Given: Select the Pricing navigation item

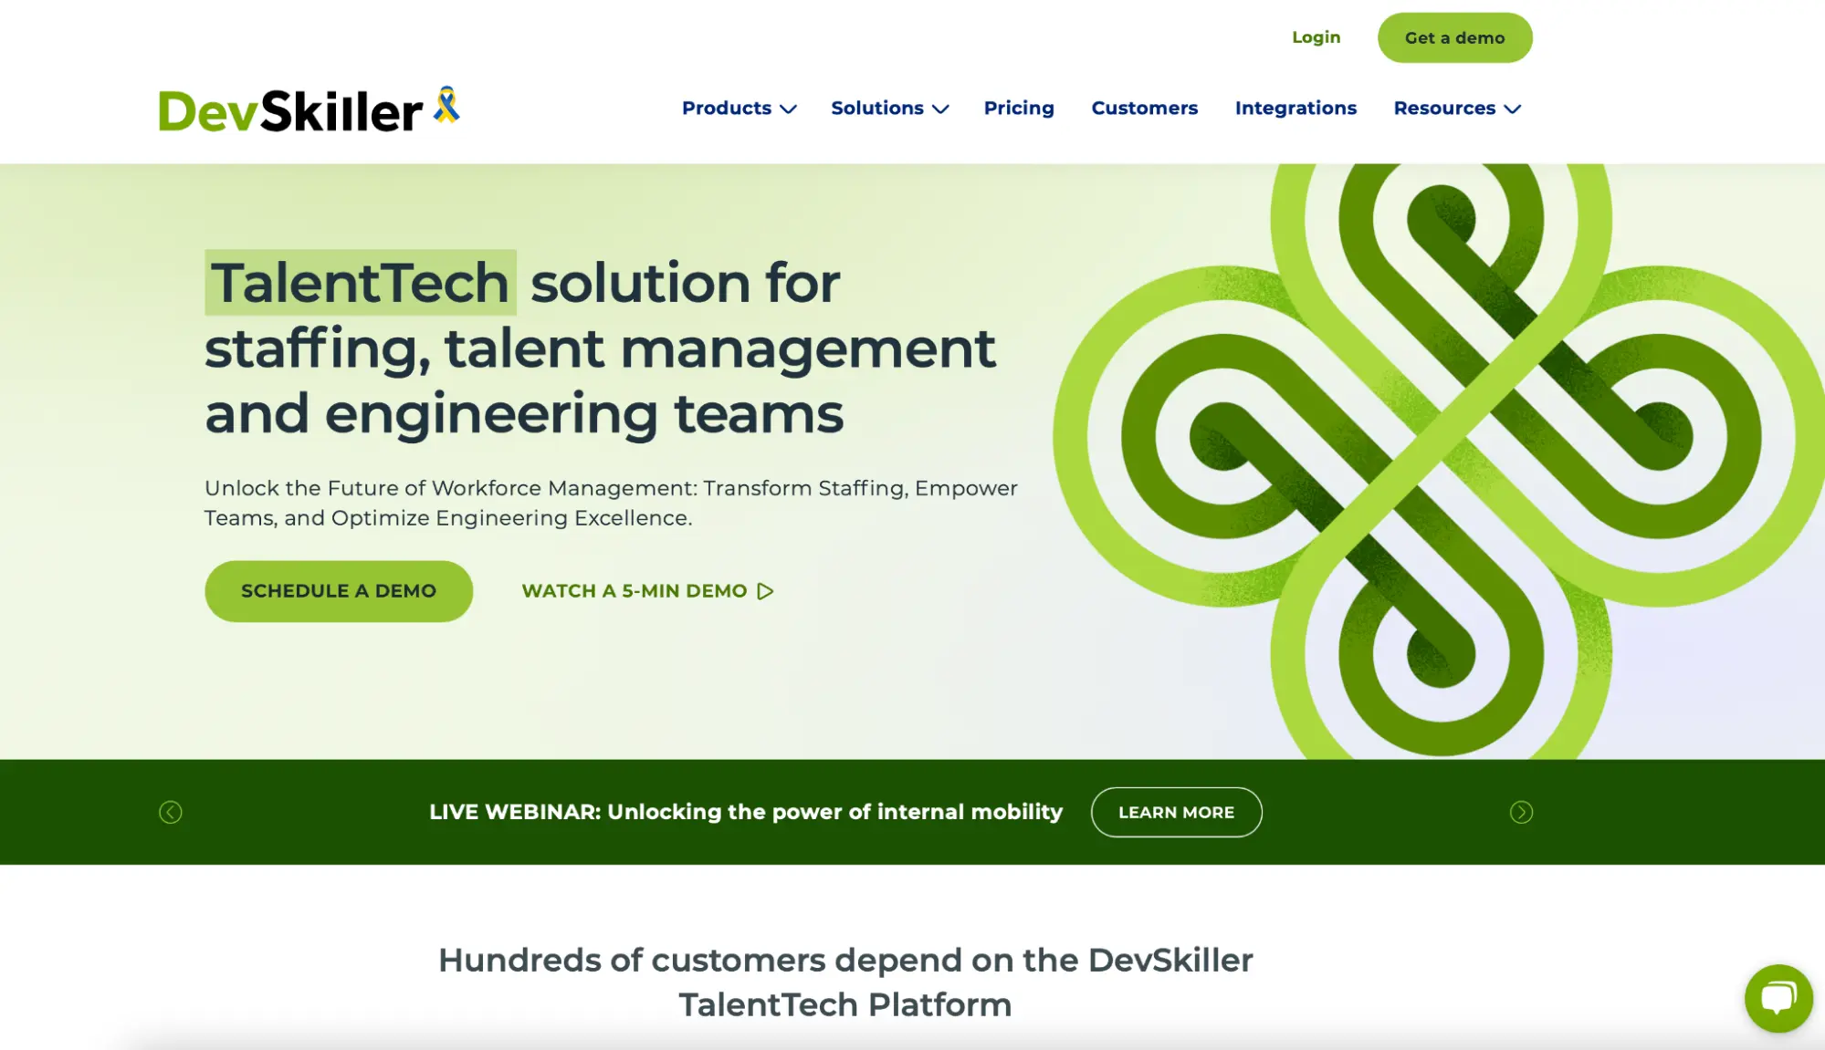Looking at the screenshot, I should (1019, 108).
